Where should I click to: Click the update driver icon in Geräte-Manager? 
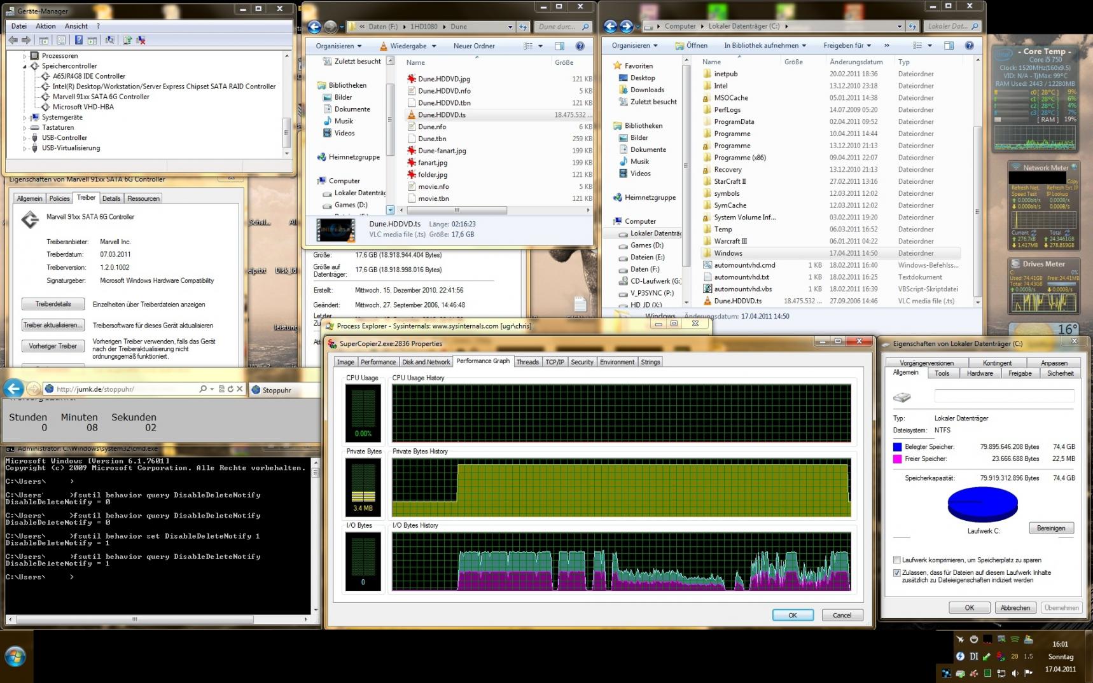[127, 40]
